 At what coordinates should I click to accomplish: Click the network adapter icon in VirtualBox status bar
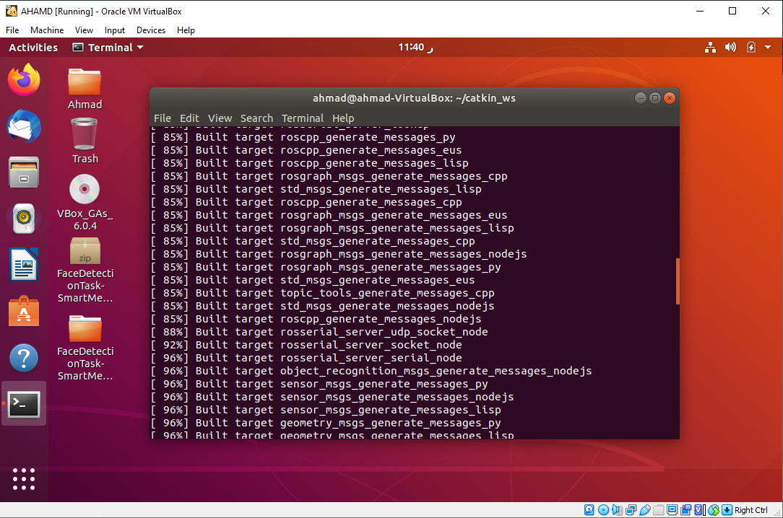(631, 509)
